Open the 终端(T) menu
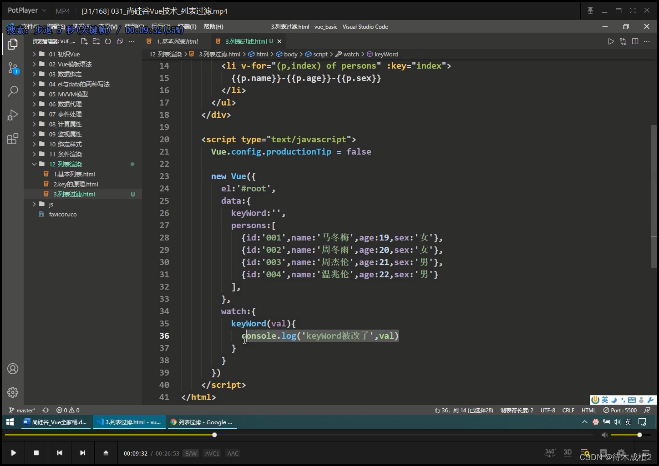 point(188,27)
